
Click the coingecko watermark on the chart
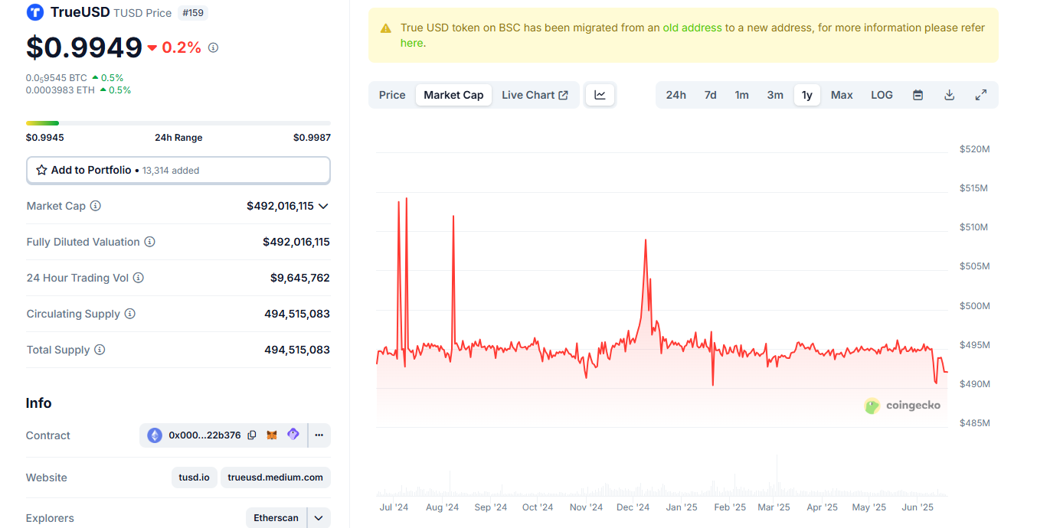pos(903,406)
